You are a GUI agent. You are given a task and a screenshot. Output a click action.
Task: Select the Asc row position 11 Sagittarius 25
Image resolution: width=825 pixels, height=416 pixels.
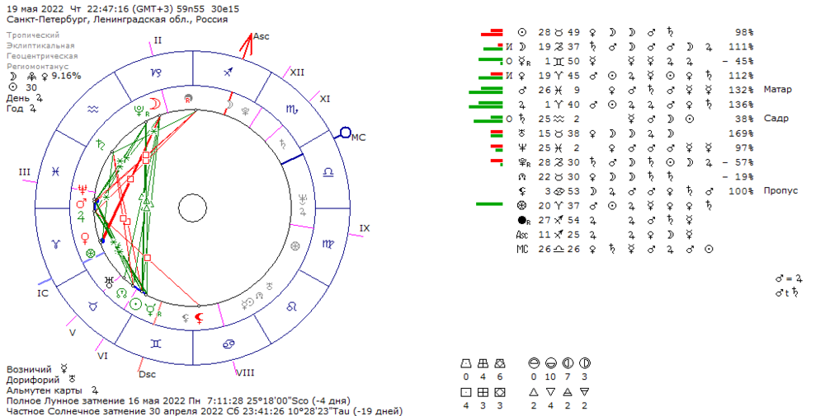[x=559, y=234]
